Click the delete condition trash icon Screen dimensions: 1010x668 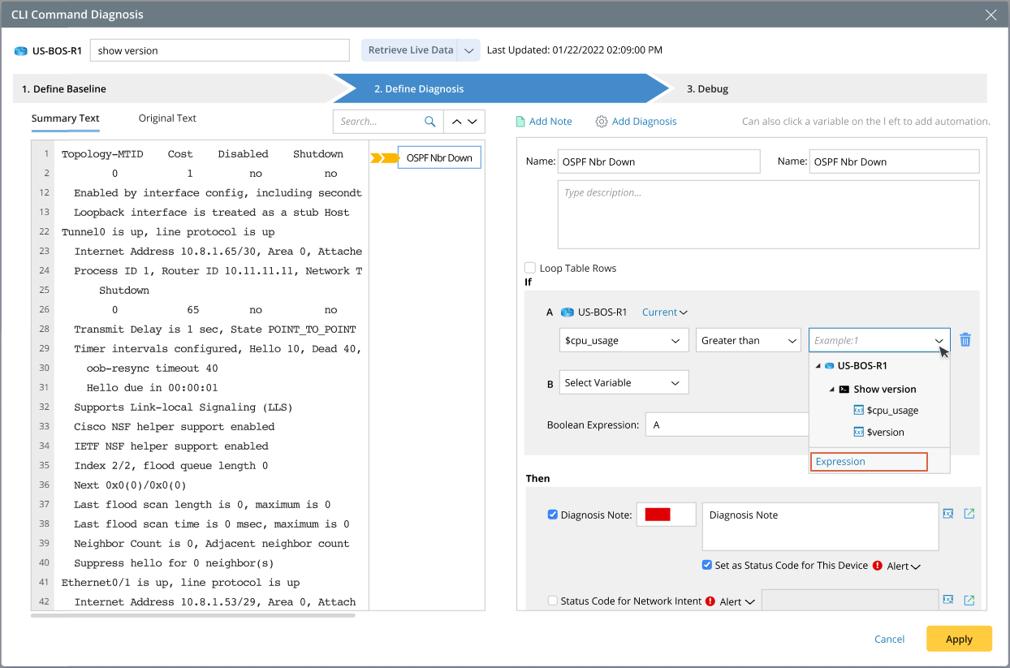click(965, 340)
